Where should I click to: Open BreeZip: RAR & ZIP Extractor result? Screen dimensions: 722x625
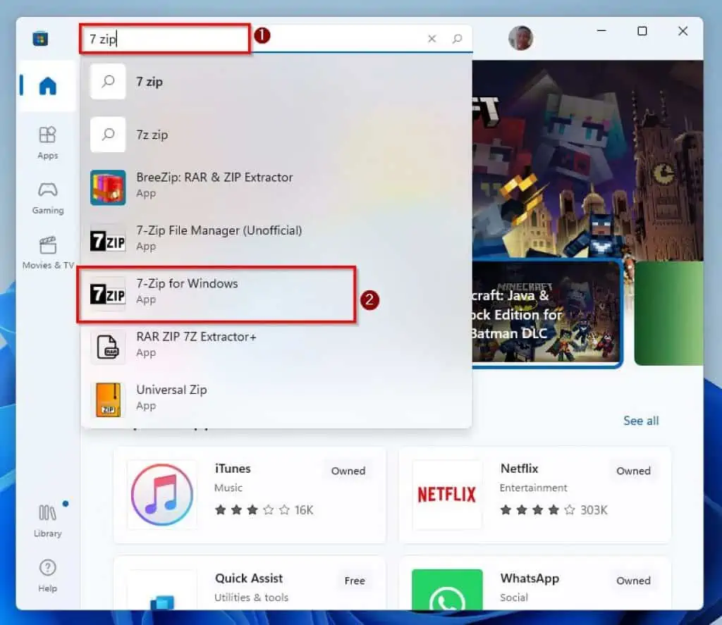point(276,187)
